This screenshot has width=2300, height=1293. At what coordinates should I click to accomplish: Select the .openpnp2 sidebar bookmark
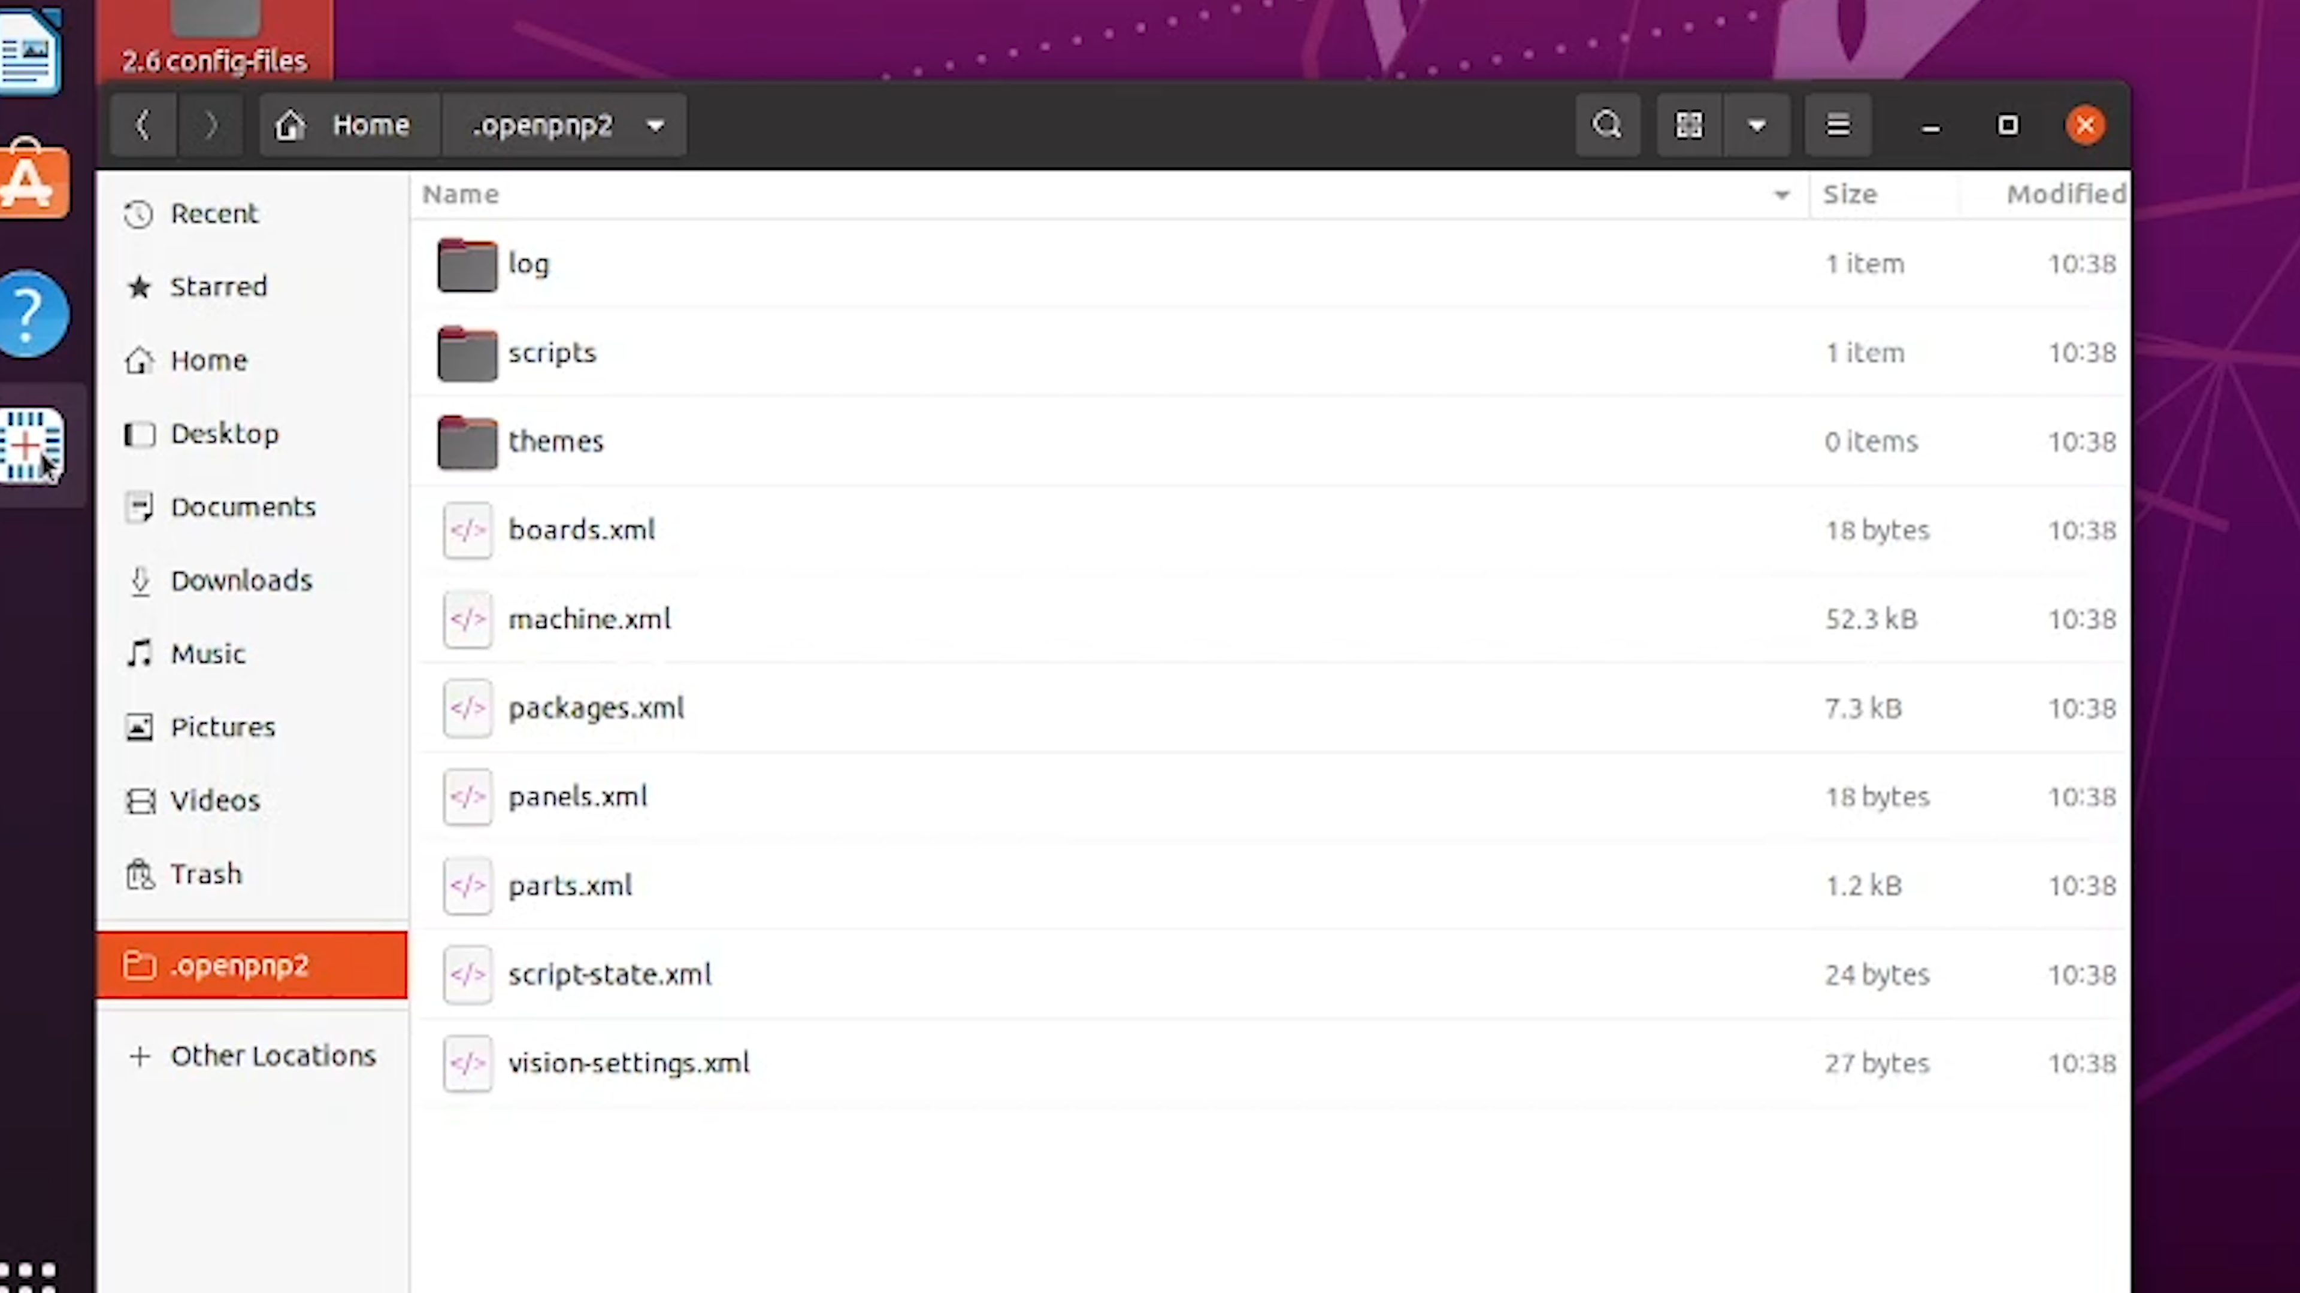tap(240, 966)
